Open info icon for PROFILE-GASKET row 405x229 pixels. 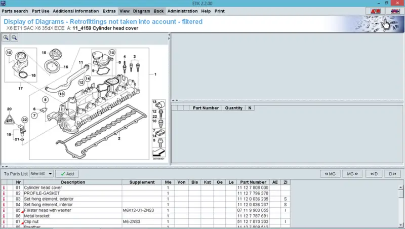[x=4, y=194]
